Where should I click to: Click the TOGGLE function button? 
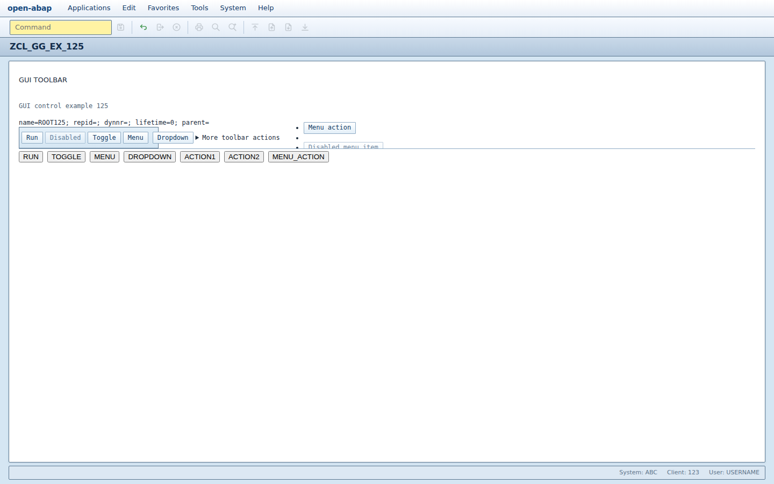(x=66, y=157)
